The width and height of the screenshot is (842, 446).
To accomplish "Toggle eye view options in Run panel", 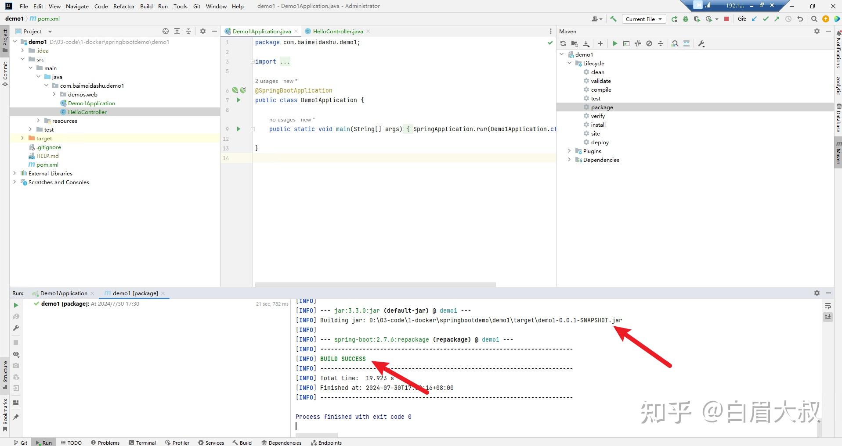I will [16, 354].
